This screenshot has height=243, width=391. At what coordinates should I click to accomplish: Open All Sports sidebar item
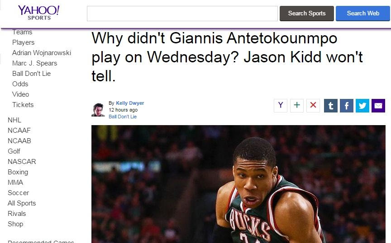(22, 203)
